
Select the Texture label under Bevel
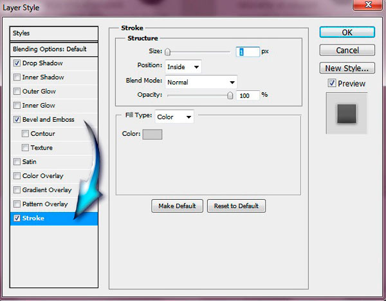[42, 148]
